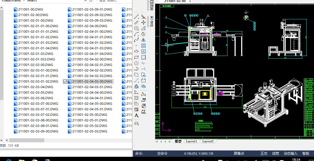Click the Explorer scroll-left arrow
This screenshot has height=161, width=314.
click(7, 140)
